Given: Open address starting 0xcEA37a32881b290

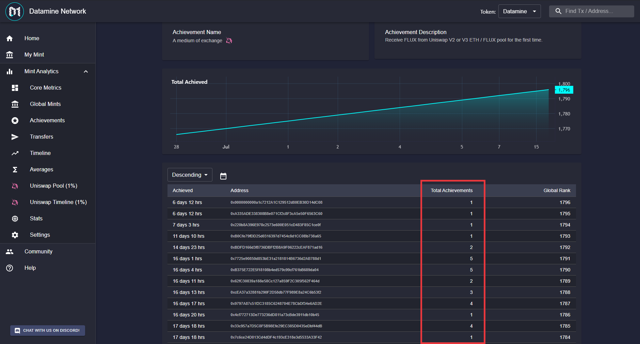Looking at the screenshot, I should [x=276, y=293].
